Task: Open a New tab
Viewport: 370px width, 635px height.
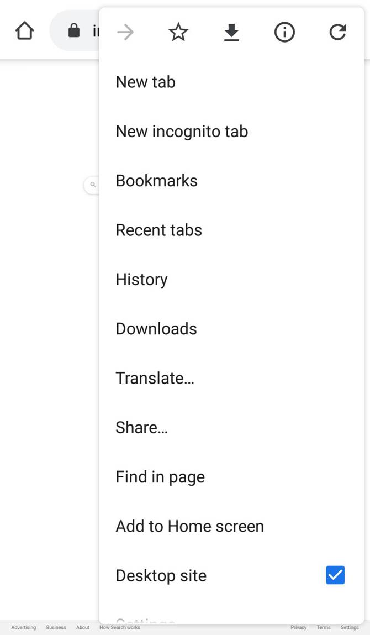Action: (146, 82)
